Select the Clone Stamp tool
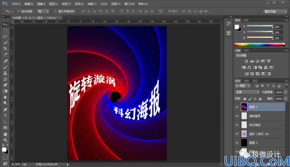 pos(5,73)
